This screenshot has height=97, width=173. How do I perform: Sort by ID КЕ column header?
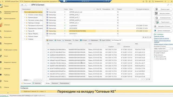click(x=77, y=44)
